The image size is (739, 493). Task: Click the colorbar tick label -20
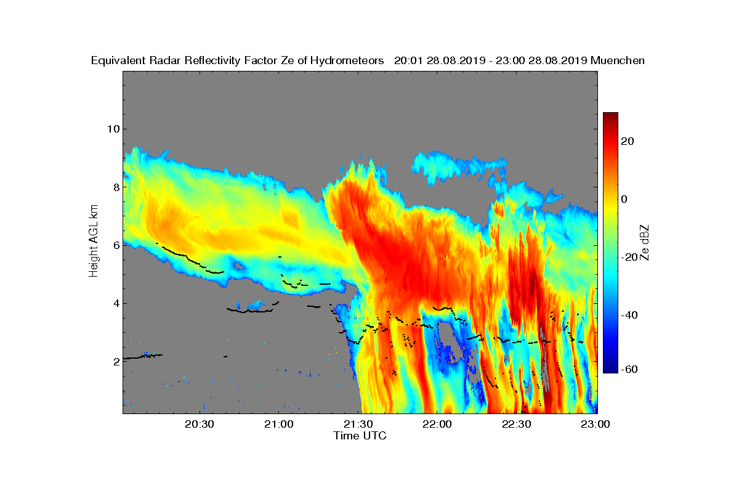click(630, 257)
